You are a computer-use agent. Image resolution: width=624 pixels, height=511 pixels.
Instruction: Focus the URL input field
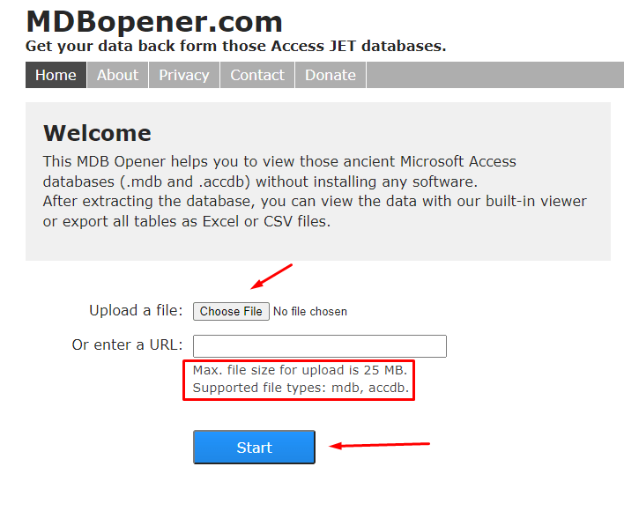point(320,346)
